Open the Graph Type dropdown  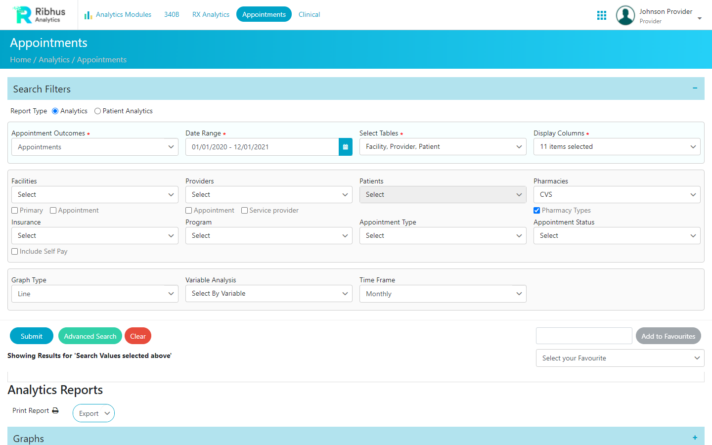tap(94, 294)
